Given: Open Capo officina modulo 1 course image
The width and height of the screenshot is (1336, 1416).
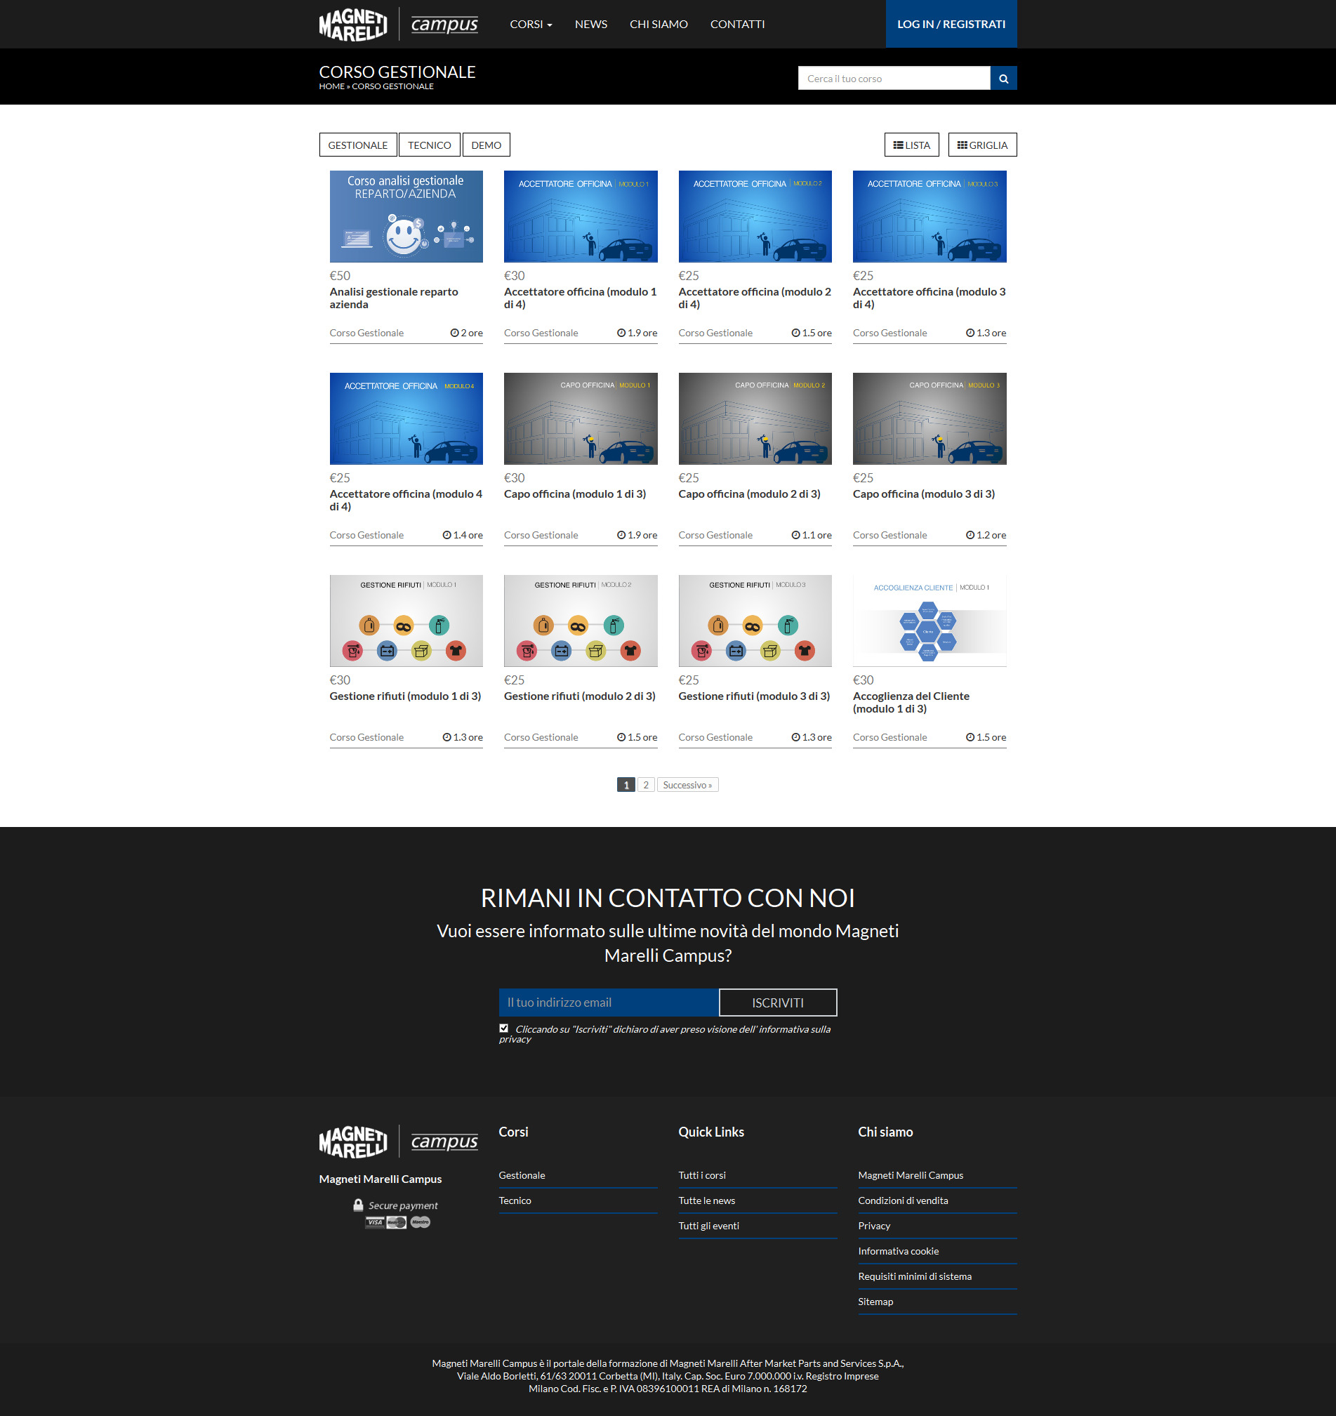Looking at the screenshot, I should (580, 419).
